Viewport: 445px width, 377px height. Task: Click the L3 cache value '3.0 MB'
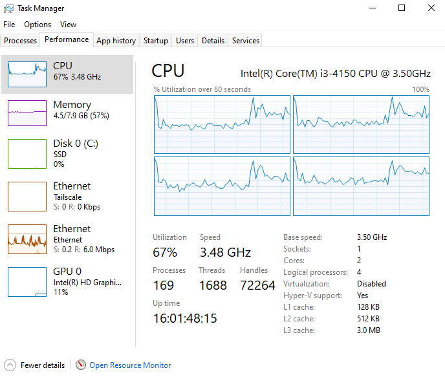tap(369, 330)
